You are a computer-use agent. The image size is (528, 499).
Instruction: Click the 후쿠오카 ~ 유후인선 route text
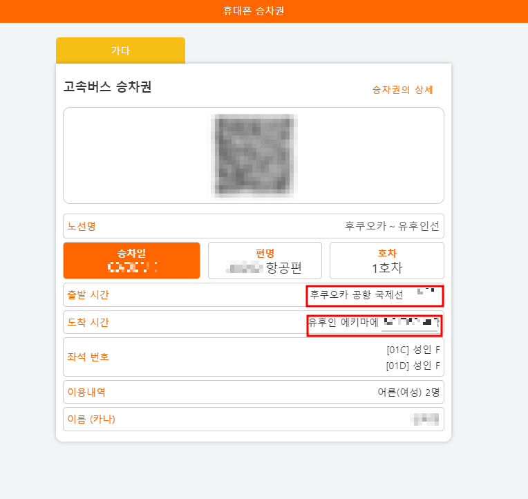click(x=392, y=226)
